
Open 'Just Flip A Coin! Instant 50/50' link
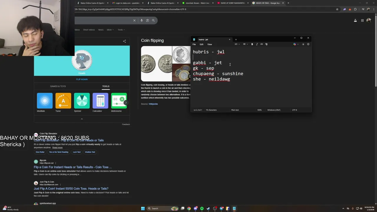[x=71, y=188]
